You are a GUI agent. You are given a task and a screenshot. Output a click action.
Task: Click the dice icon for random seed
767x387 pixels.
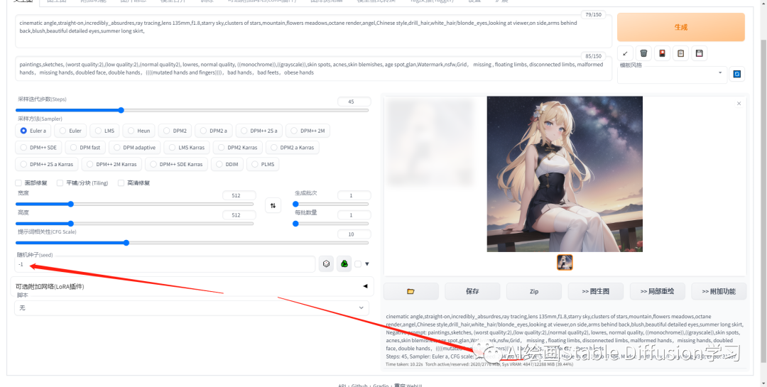pyautogui.click(x=326, y=263)
